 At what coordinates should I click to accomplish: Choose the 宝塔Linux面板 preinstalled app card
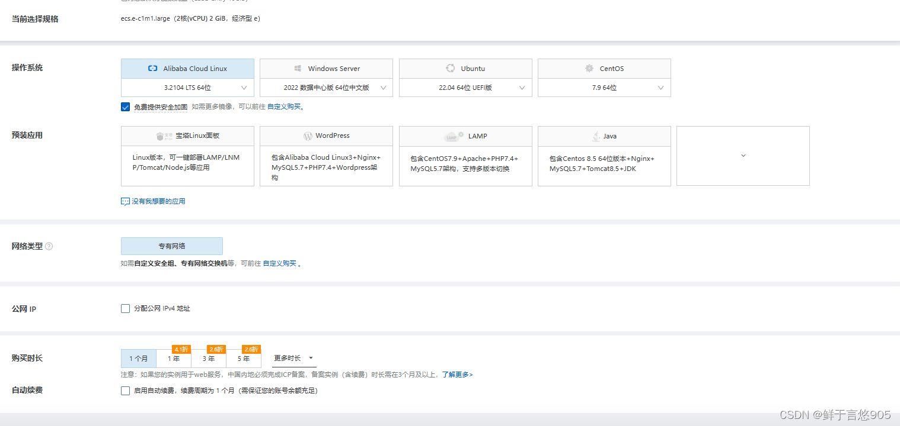pos(187,156)
